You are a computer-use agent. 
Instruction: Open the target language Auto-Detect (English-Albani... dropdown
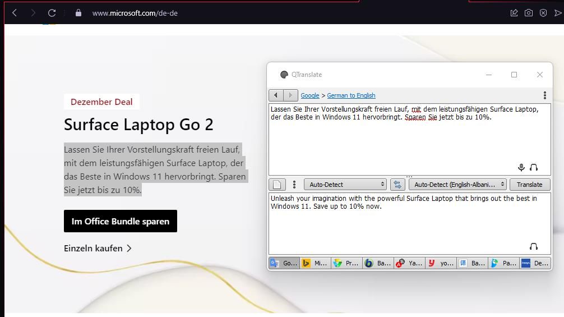click(457, 185)
